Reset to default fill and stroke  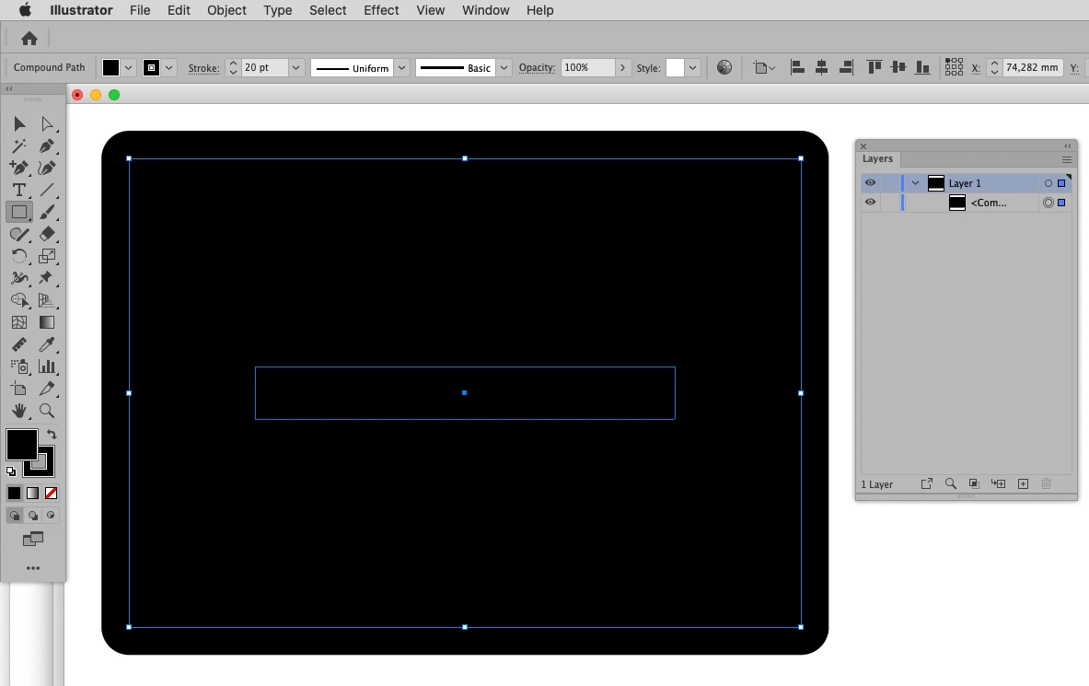[11, 471]
